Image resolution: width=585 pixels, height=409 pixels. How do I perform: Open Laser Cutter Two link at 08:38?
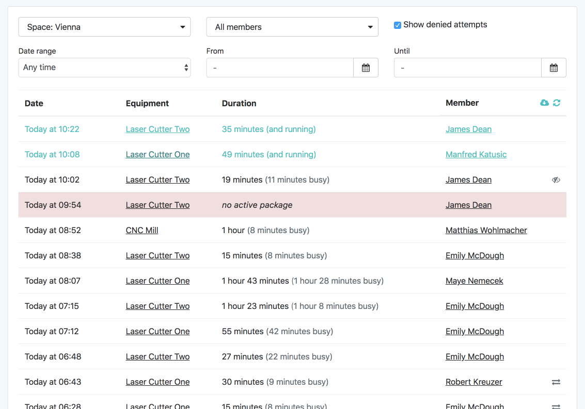tap(157, 255)
